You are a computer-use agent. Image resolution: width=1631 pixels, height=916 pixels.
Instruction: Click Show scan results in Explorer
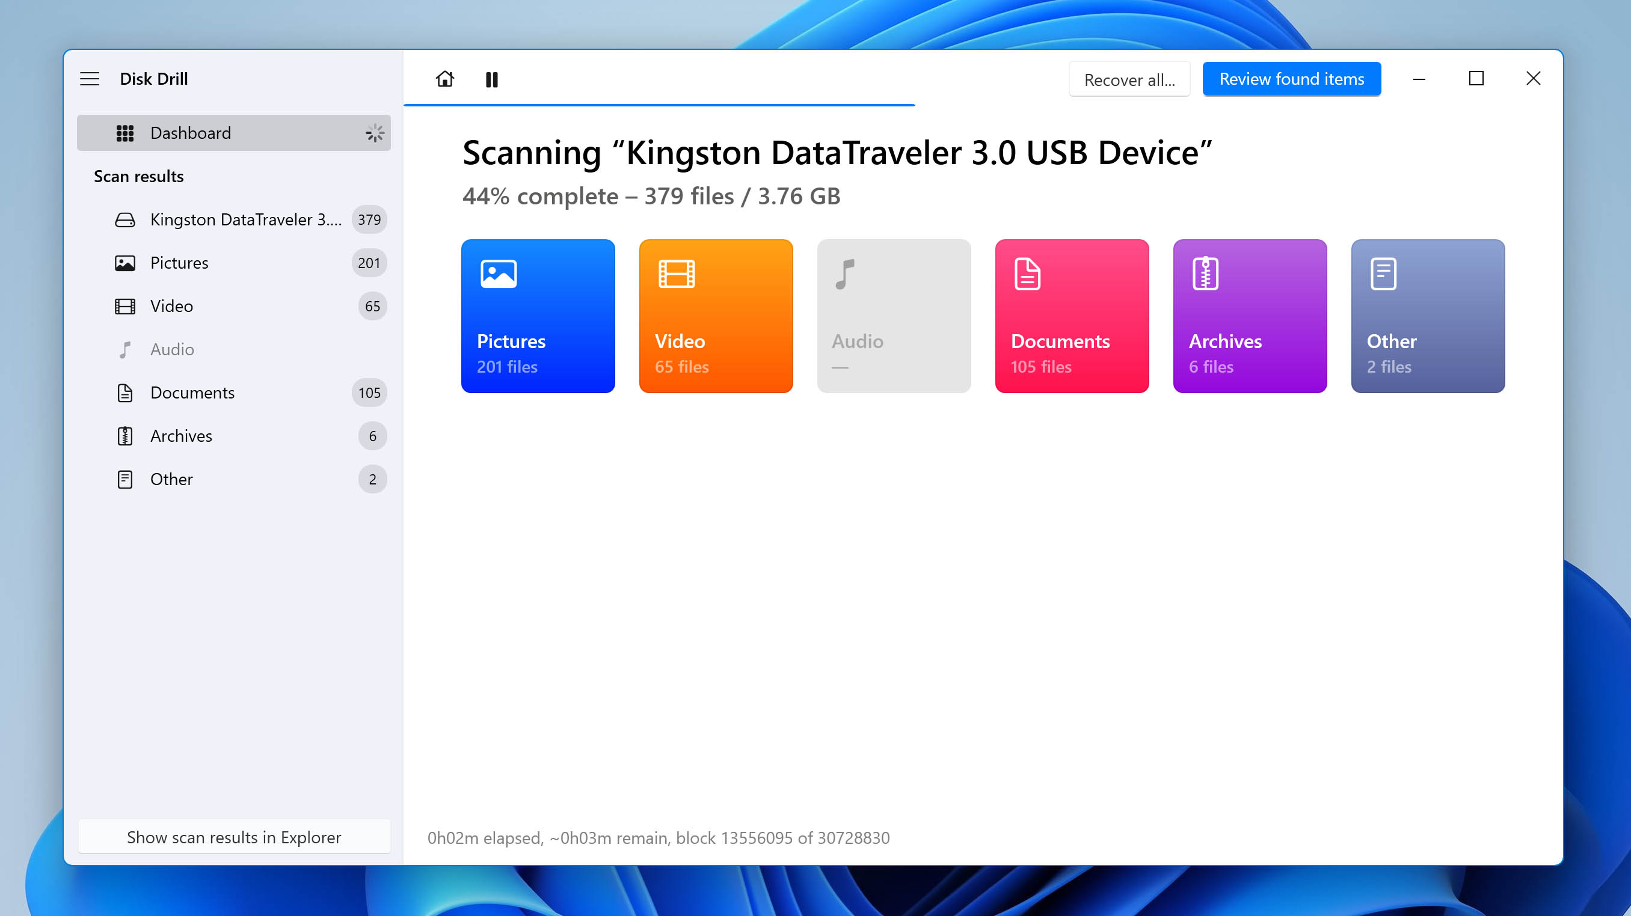233,837
